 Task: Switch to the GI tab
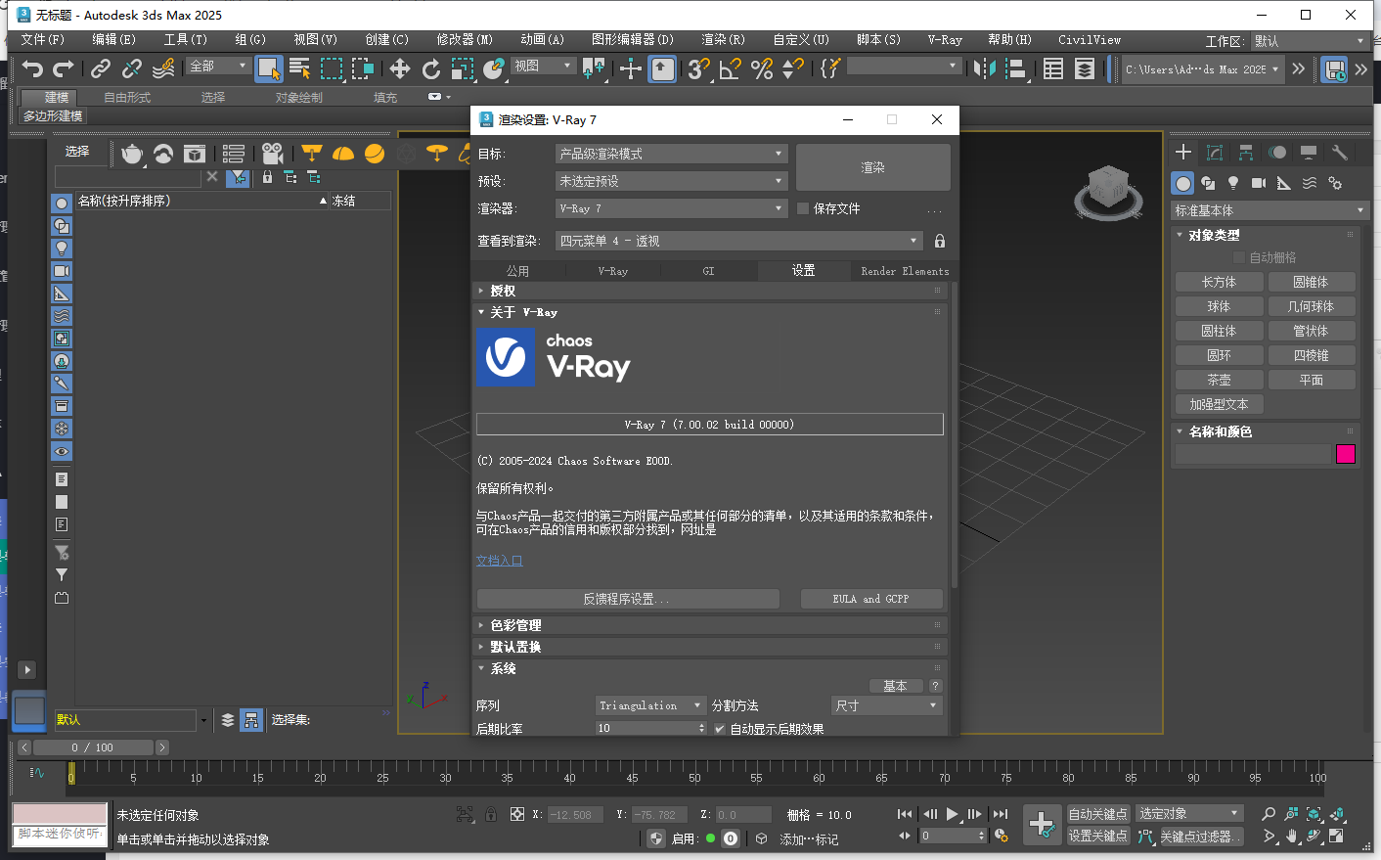pos(708,271)
